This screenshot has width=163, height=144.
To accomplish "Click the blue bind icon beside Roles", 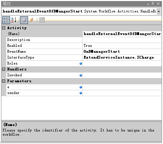I will (81, 63).
